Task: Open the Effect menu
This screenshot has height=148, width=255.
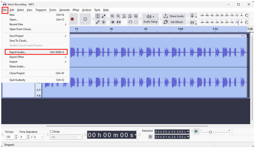Action: coord(76,10)
